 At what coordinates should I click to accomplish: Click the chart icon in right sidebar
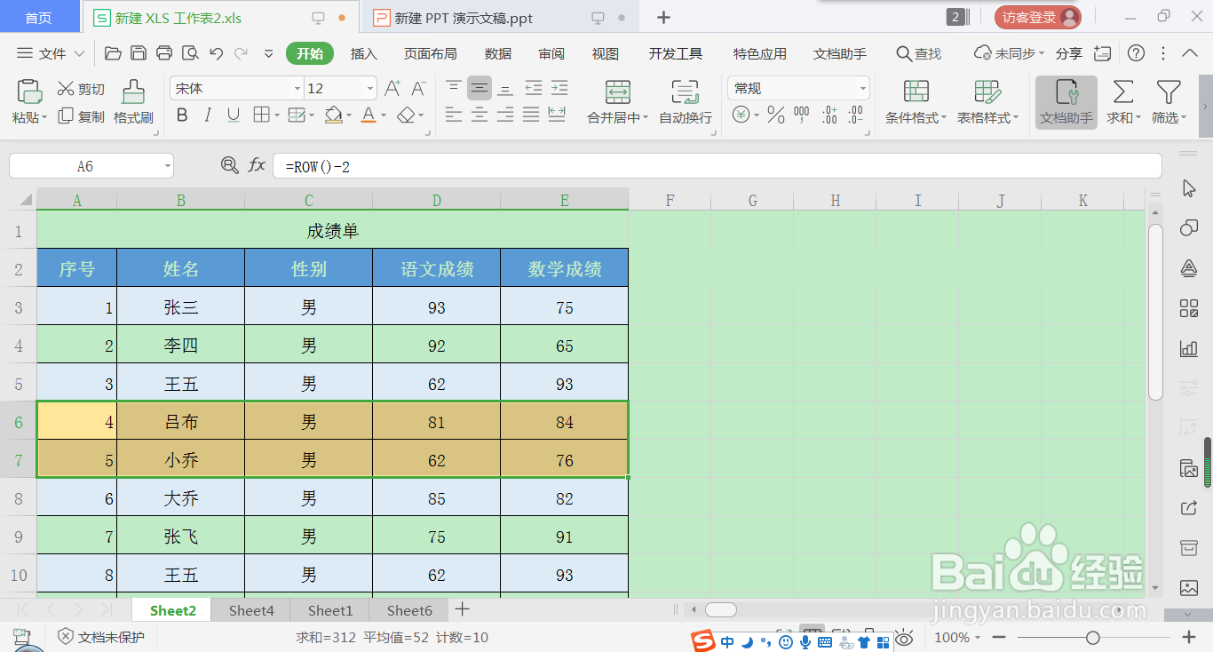[1188, 348]
